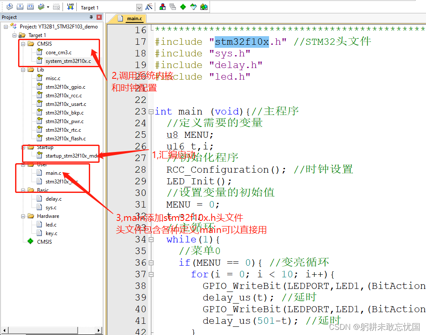The width and height of the screenshot is (426, 335).
Task: Open Target Options via magic wand icon
Action: click(149, 6)
